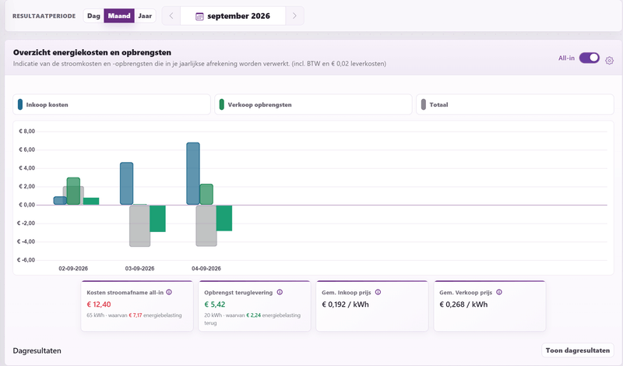Click the Dagresultaten heading

click(37, 351)
